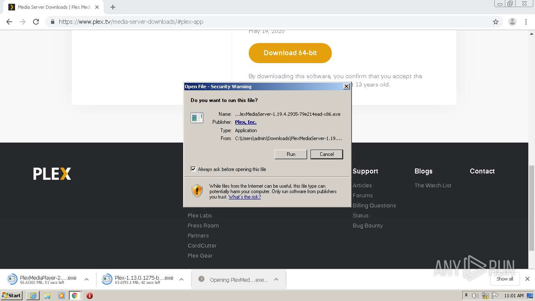
Task: Click Run in the security warning
Action: coord(291,154)
